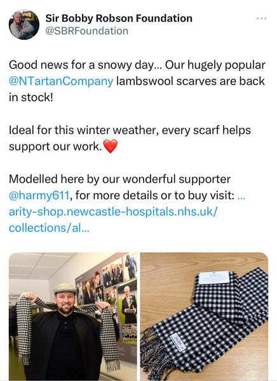The width and height of the screenshot is (277, 381).
Task: Click the flat cap in the left photo
Action: (65, 289)
